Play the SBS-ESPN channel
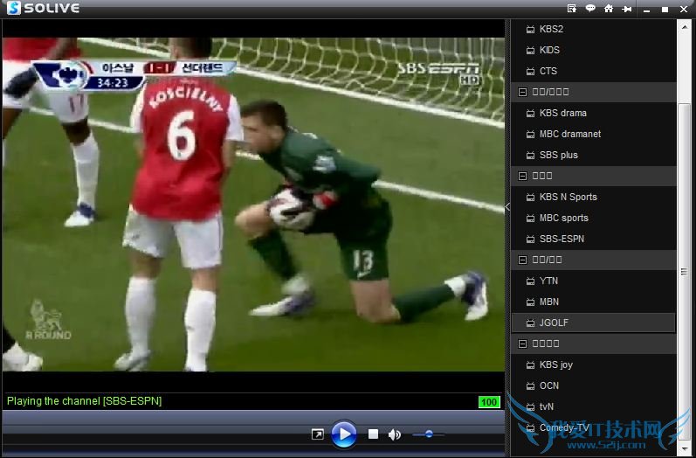The height and width of the screenshot is (458, 696). click(x=593, y=239)
